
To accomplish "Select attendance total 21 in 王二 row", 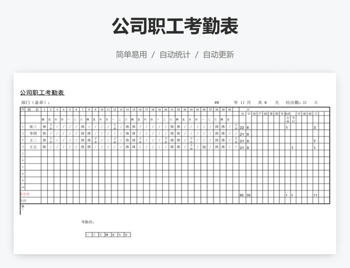I will pyautogui.click(x=242, y=141).
